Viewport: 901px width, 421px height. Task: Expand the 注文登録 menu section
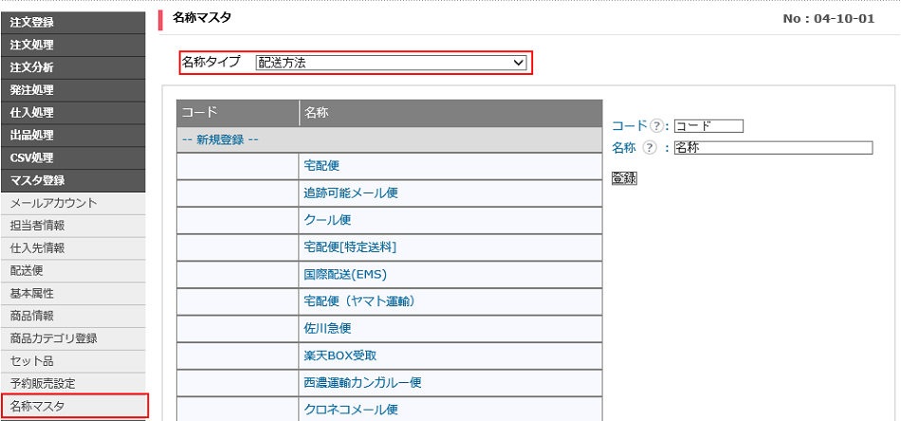pos(72,23)
